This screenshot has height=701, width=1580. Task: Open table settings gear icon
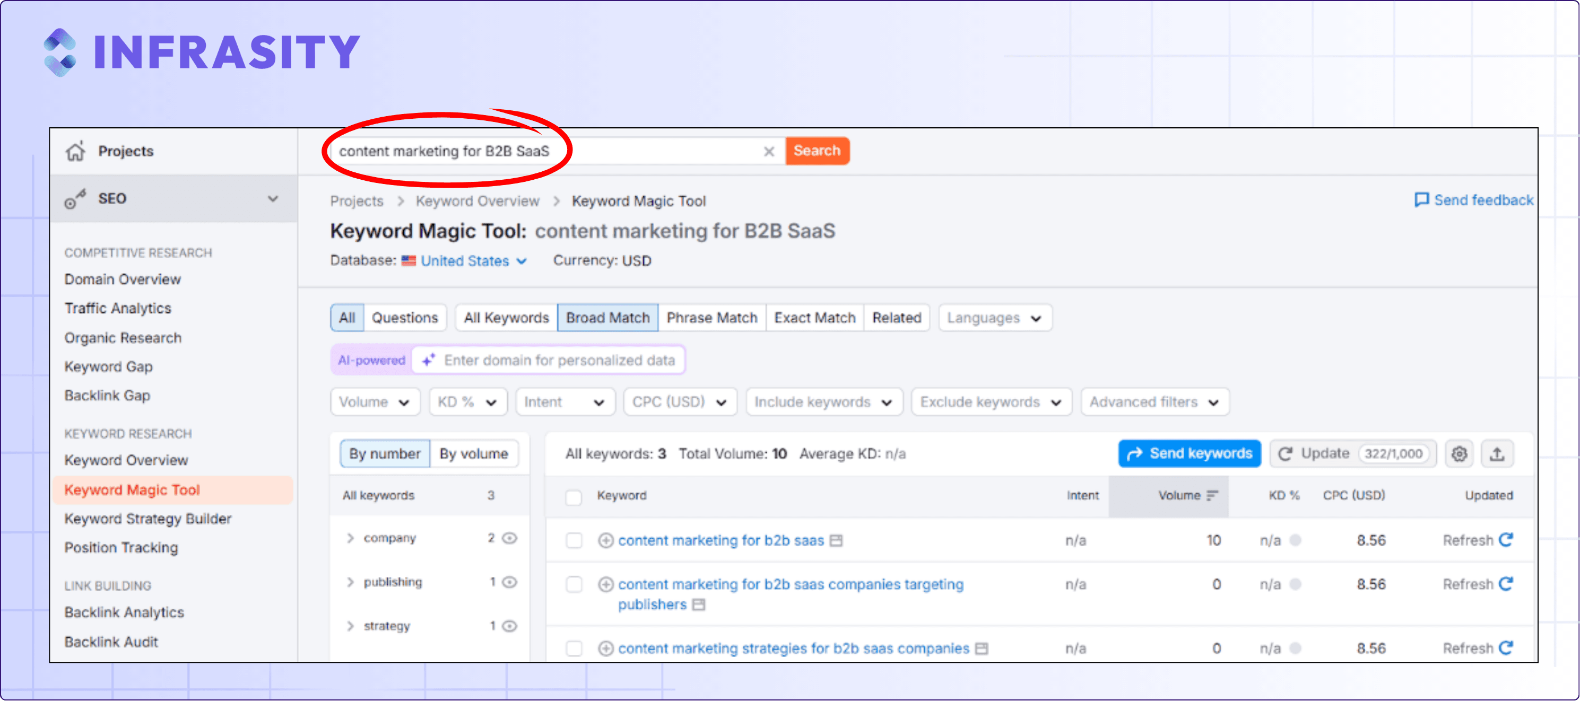1459,454
